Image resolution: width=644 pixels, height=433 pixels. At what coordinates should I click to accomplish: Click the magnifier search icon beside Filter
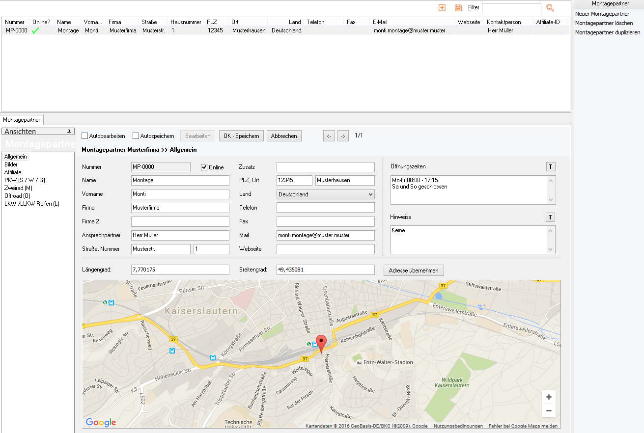click(x=550, y=8)
